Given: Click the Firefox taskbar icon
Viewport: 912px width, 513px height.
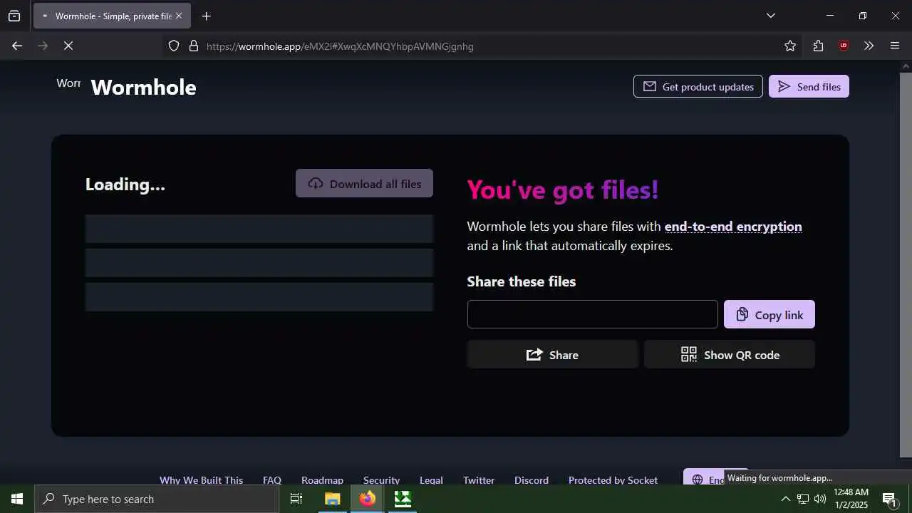Looking at the screenshot, I should (367, 499).
